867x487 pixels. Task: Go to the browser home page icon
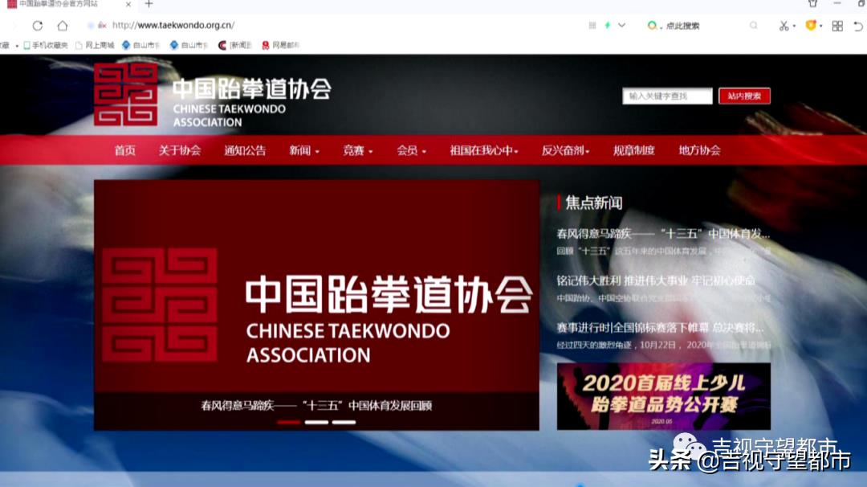[63, 26]
